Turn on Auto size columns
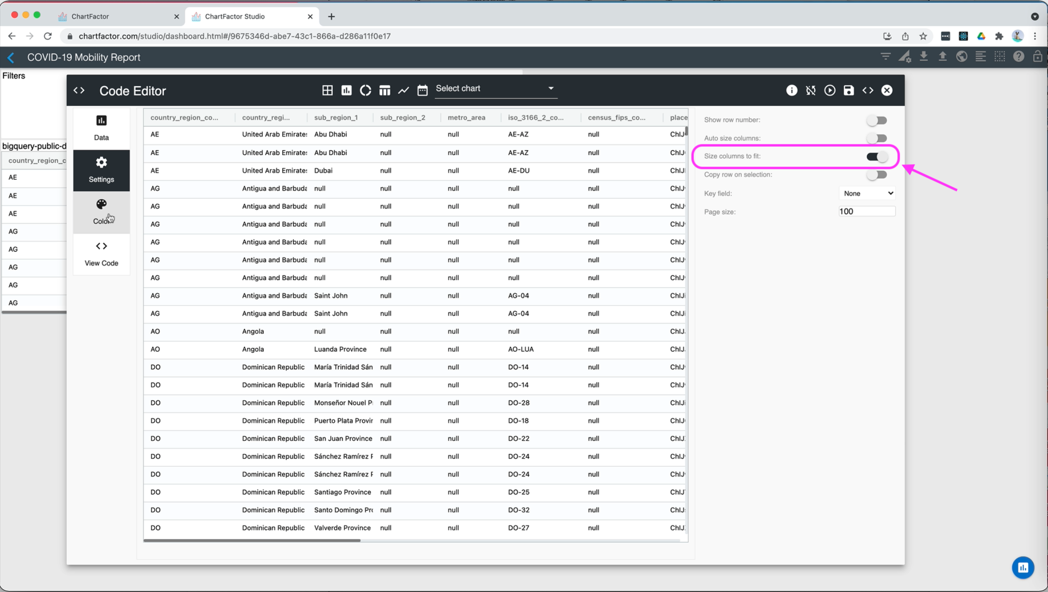This screenshot has width=1048, height=592. 877,139
